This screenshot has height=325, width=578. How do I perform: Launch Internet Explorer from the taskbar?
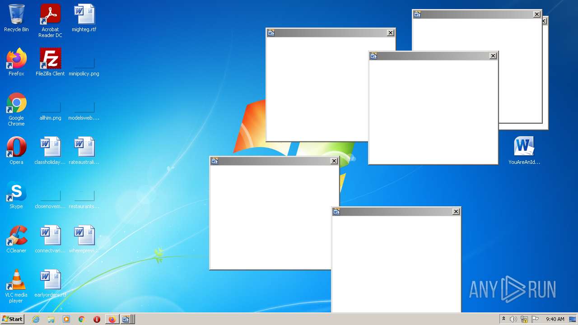point(36,319)
